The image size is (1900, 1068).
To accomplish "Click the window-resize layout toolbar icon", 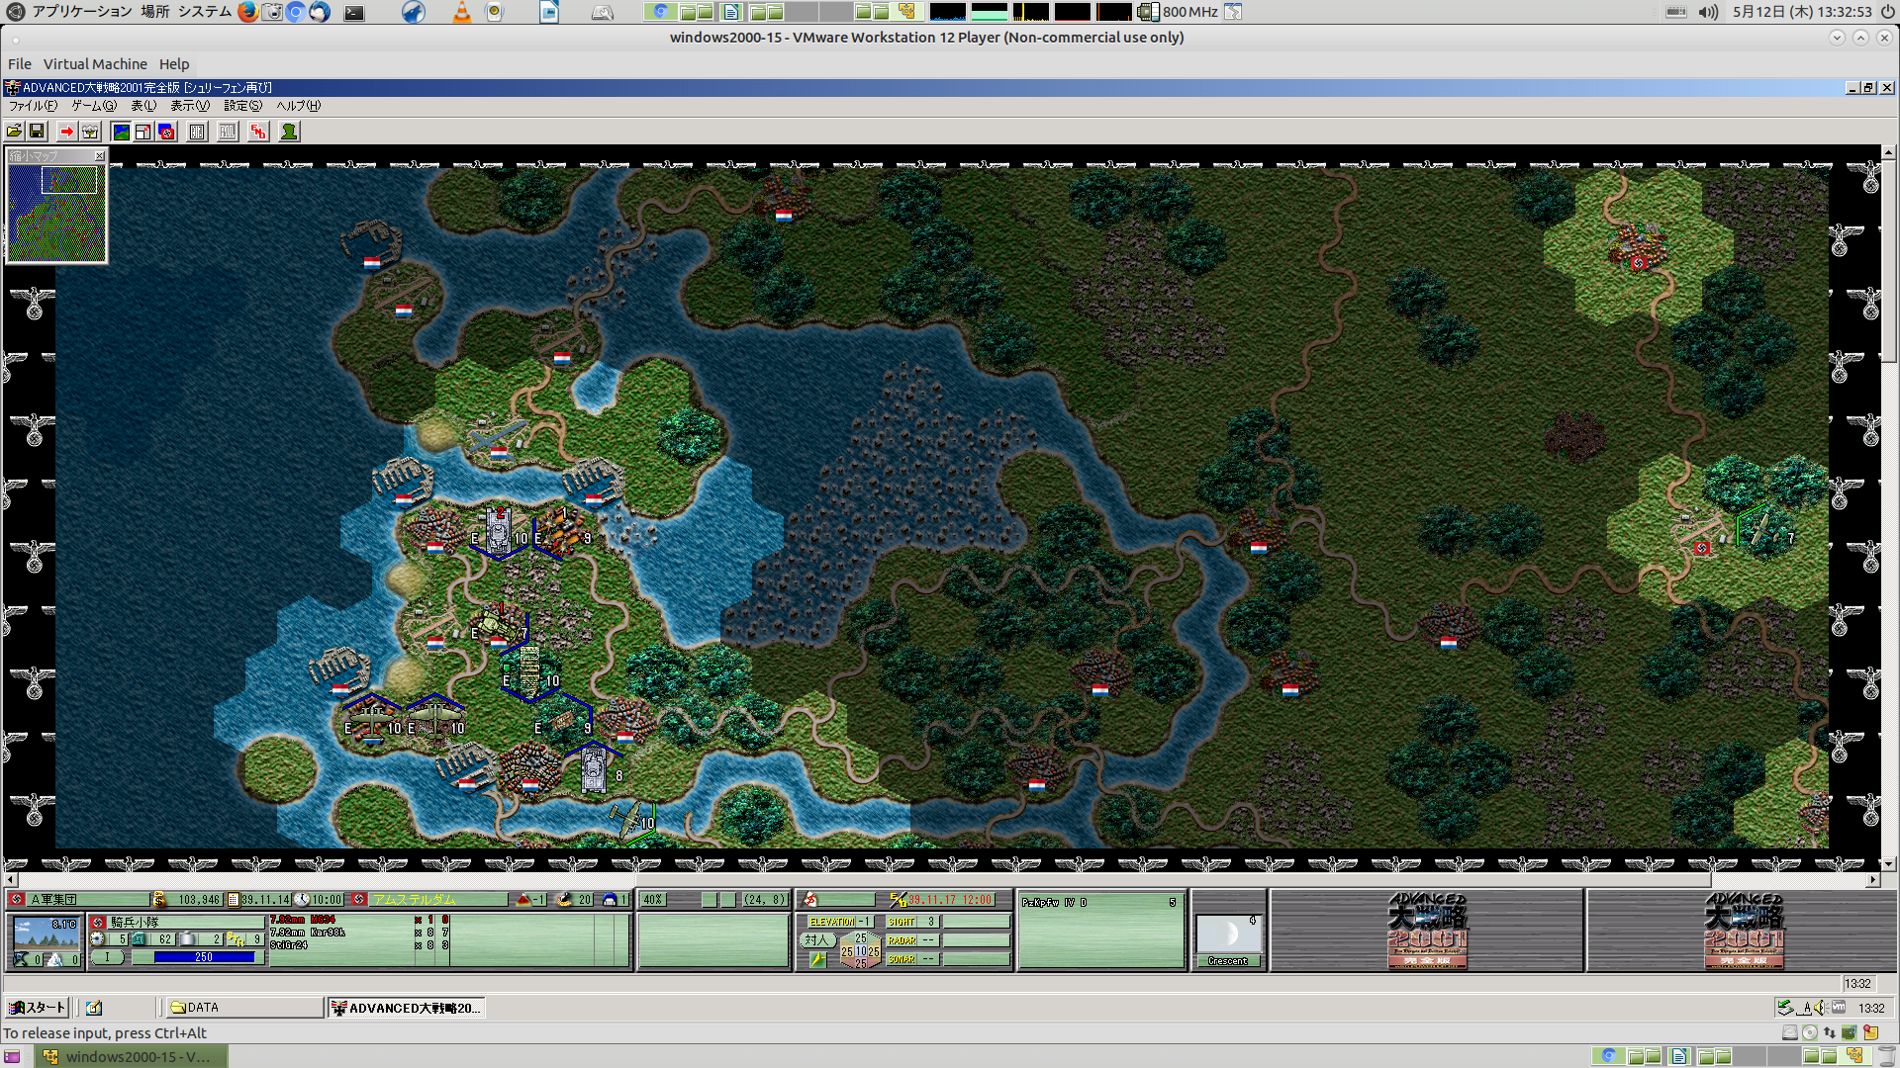I will pyautogui.click(x=143, y=132).
